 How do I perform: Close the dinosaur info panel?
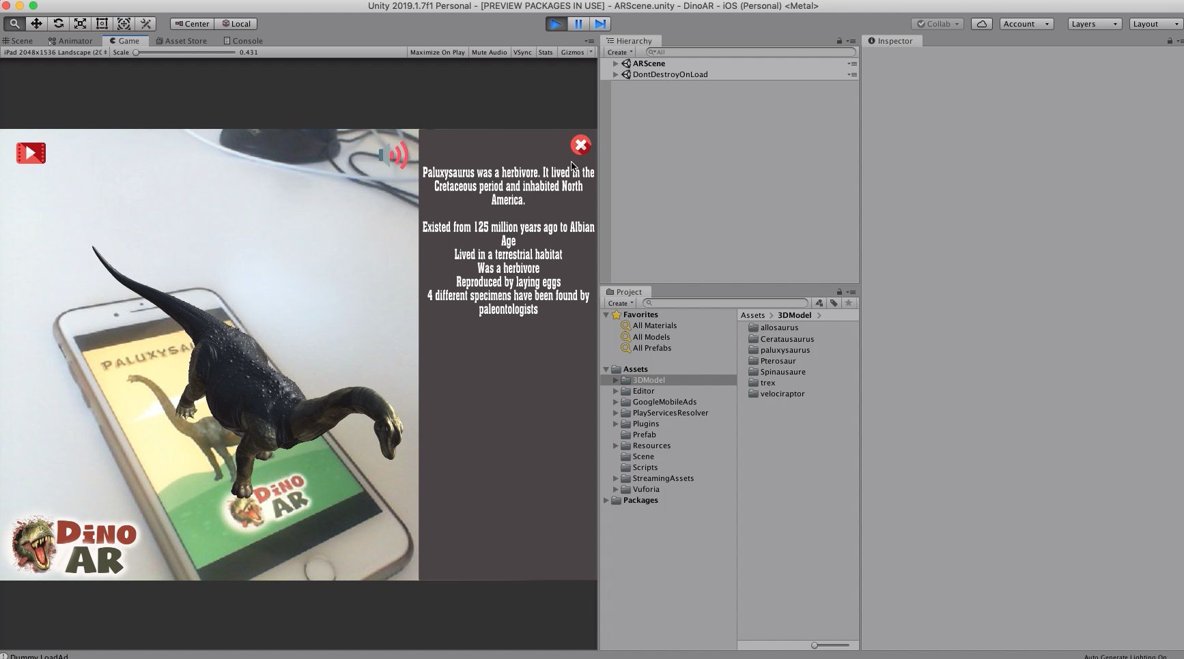click(x=580, y=145)
